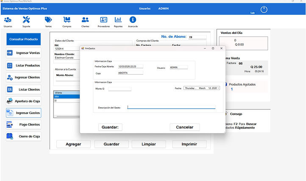The width and height of the screenshot is (306, 181).
Task: Click the Caja status field ABIERTA
Action: coord(131,73)
